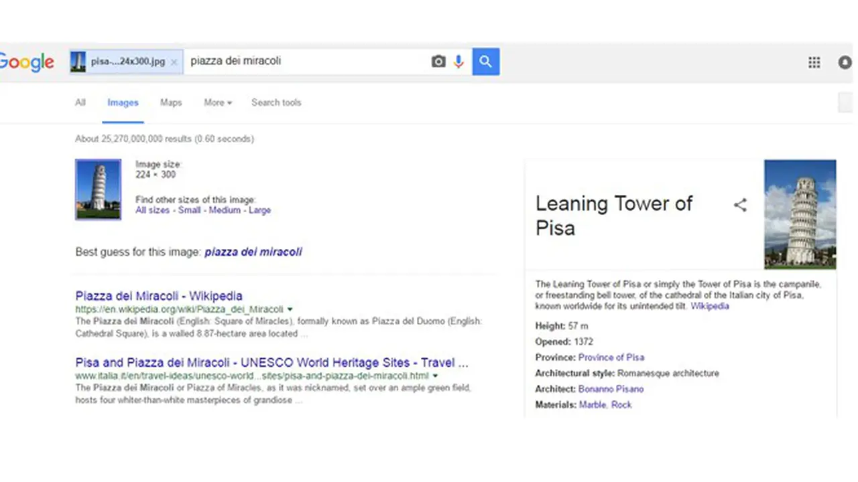Open knowledge panel tower photo
The width and height of the screenshot is (858, 482).
[800, 214]
